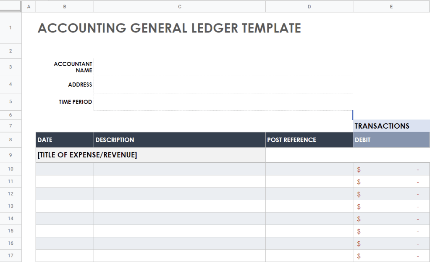430x262 pixels.
Task: Click the DATE column header cell
Action: (65, 140)
